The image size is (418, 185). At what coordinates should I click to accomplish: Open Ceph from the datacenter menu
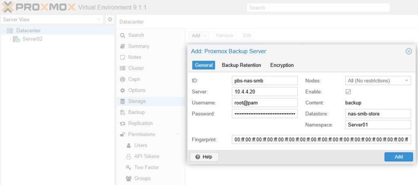point(133,79)
